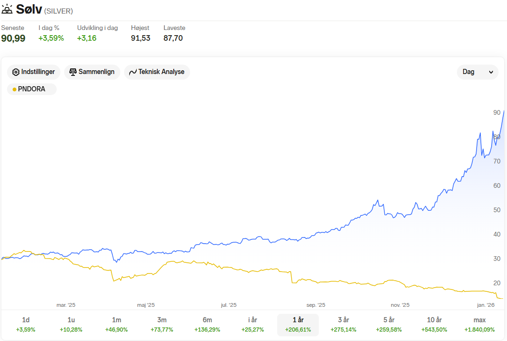Click the jul. '25 axis label
This screenshot has height=341, width=507.
click(x=228, y=305)
